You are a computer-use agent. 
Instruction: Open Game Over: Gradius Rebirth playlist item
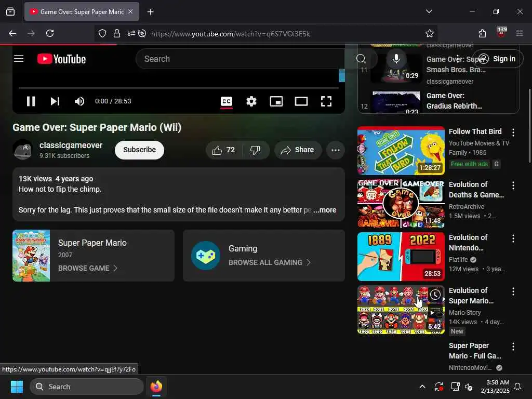[x=438, y=102]
